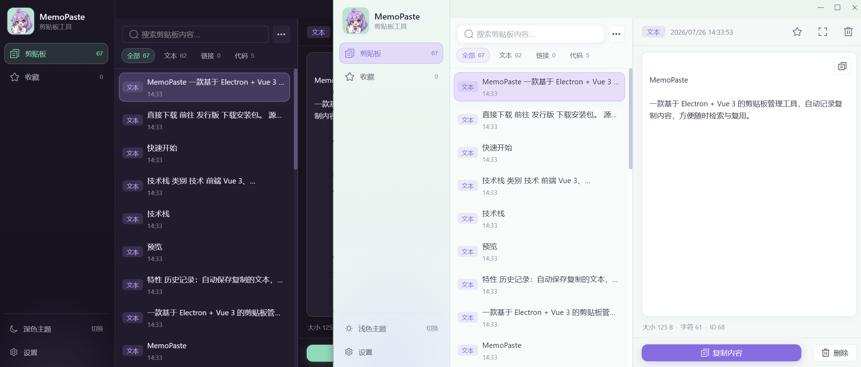861x367 pixels.
Task: Select 预览 entry in dark window list
Action: click(x=204, y=252)
